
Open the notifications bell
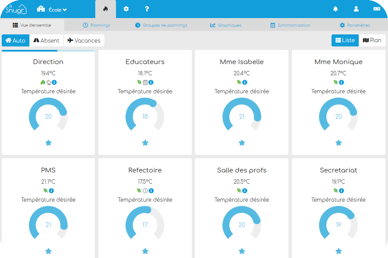[x=335, y=9]
